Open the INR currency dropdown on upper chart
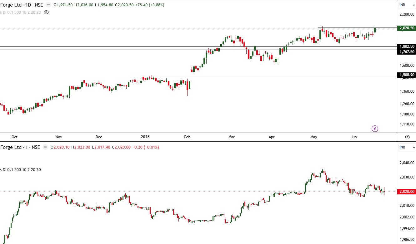The width and height of the screenshot is (416, 244). [406, 5]
